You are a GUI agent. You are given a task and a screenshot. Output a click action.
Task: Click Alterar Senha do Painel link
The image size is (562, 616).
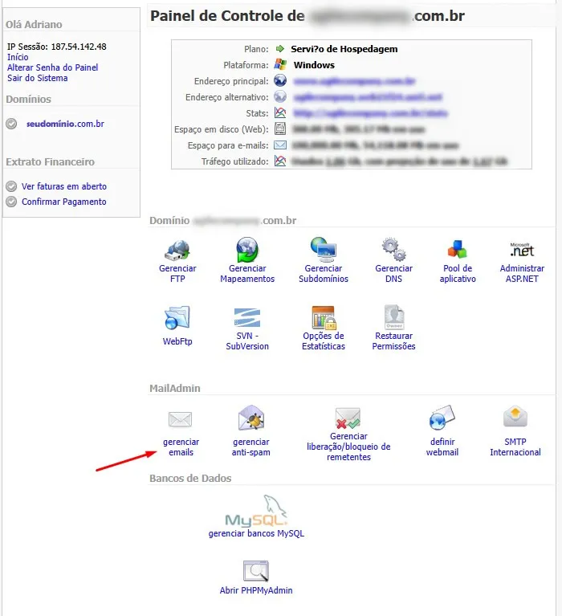52,67
